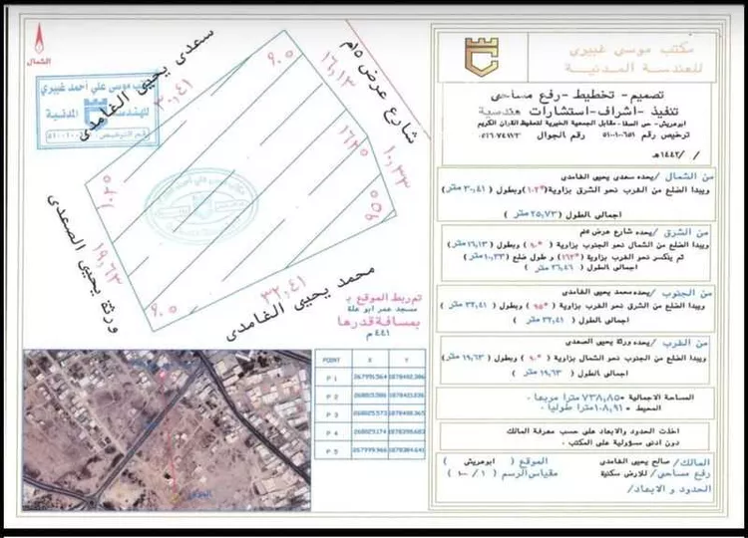Click the 'مقياس الرسم' scale field
The width and height of the screenshot is (748, 538).
[x=503, y=474]
